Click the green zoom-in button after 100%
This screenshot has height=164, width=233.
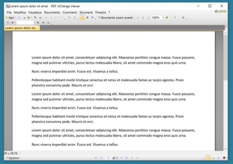click(167, 18)
